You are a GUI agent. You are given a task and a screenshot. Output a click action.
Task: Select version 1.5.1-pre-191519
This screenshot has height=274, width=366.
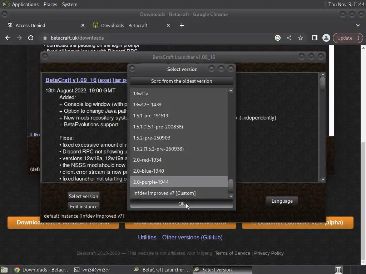tap(179, 116)
